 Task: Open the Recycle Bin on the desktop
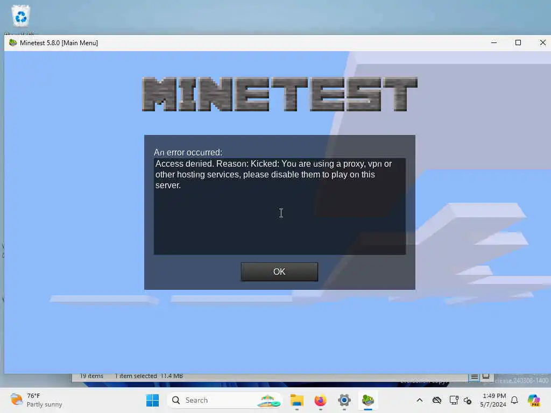[x=21, y=17]
